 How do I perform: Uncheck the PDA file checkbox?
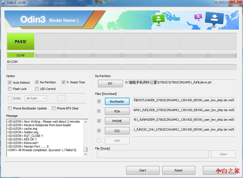click(x=99, y=111)
